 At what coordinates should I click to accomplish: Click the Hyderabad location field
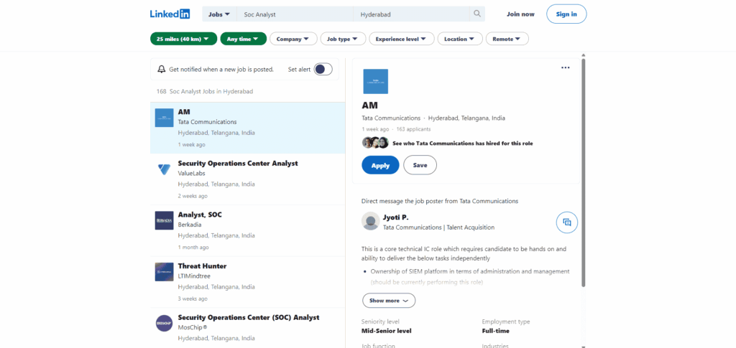(x=412, y=14)
